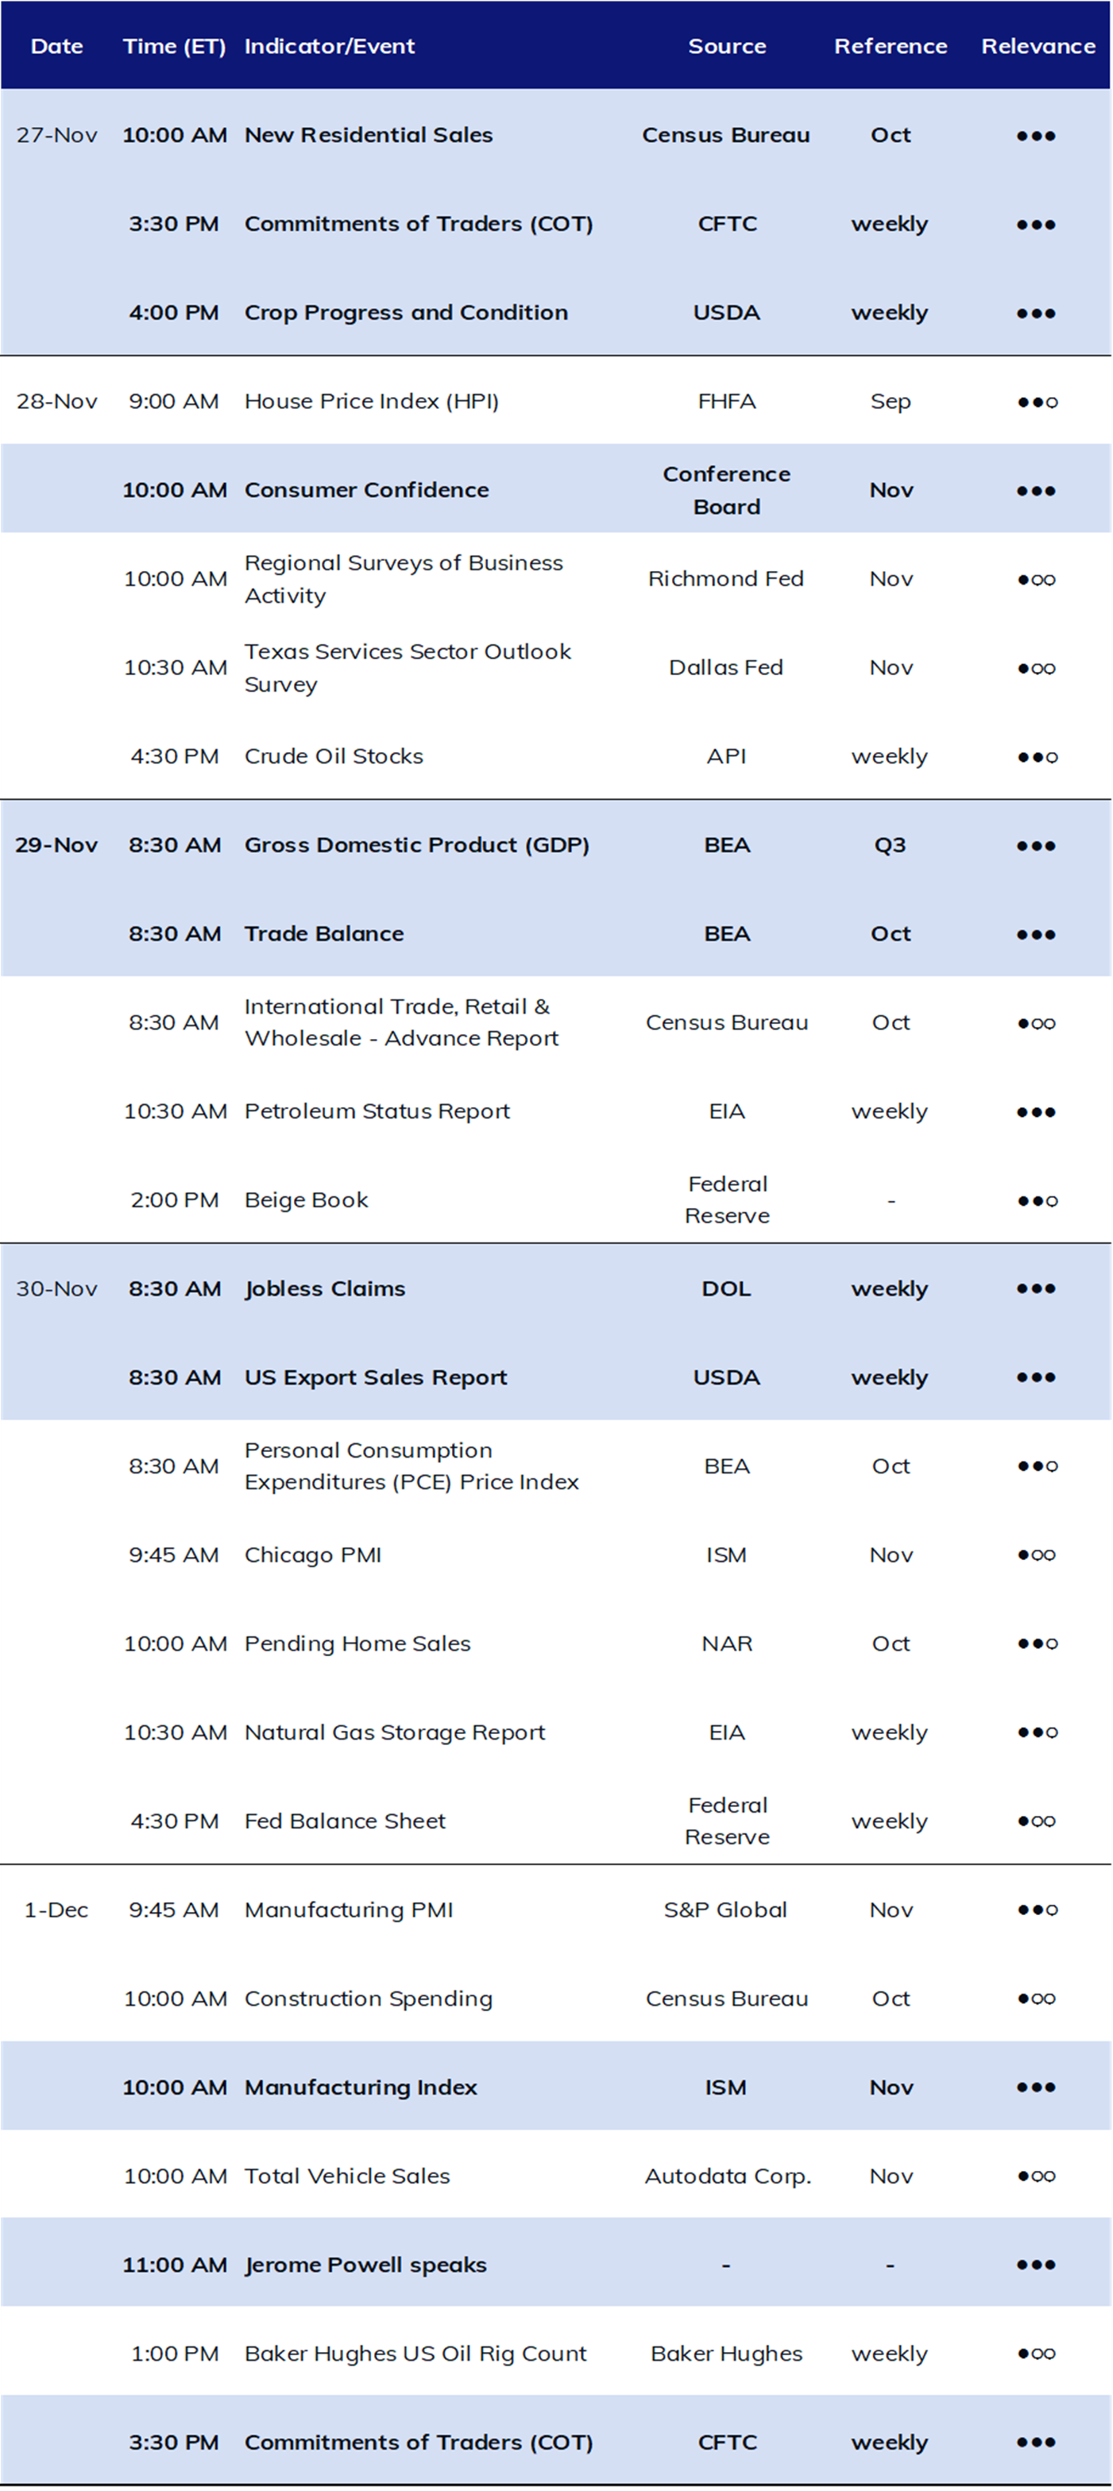Click the Source column header
The image size is (1113, 2491).
[x=727, y=46]
